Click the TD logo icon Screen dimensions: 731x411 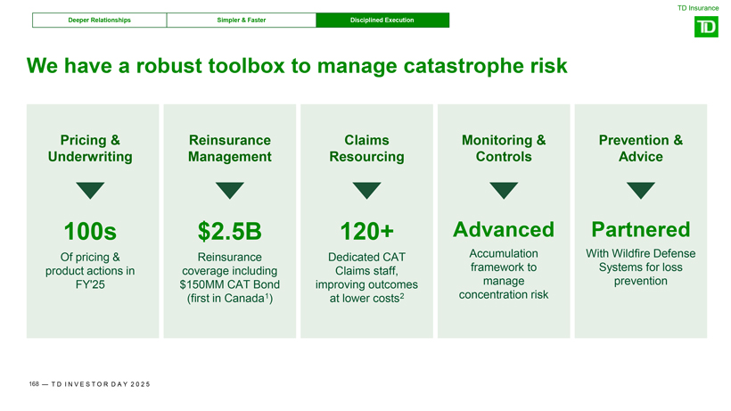[706, 28]
